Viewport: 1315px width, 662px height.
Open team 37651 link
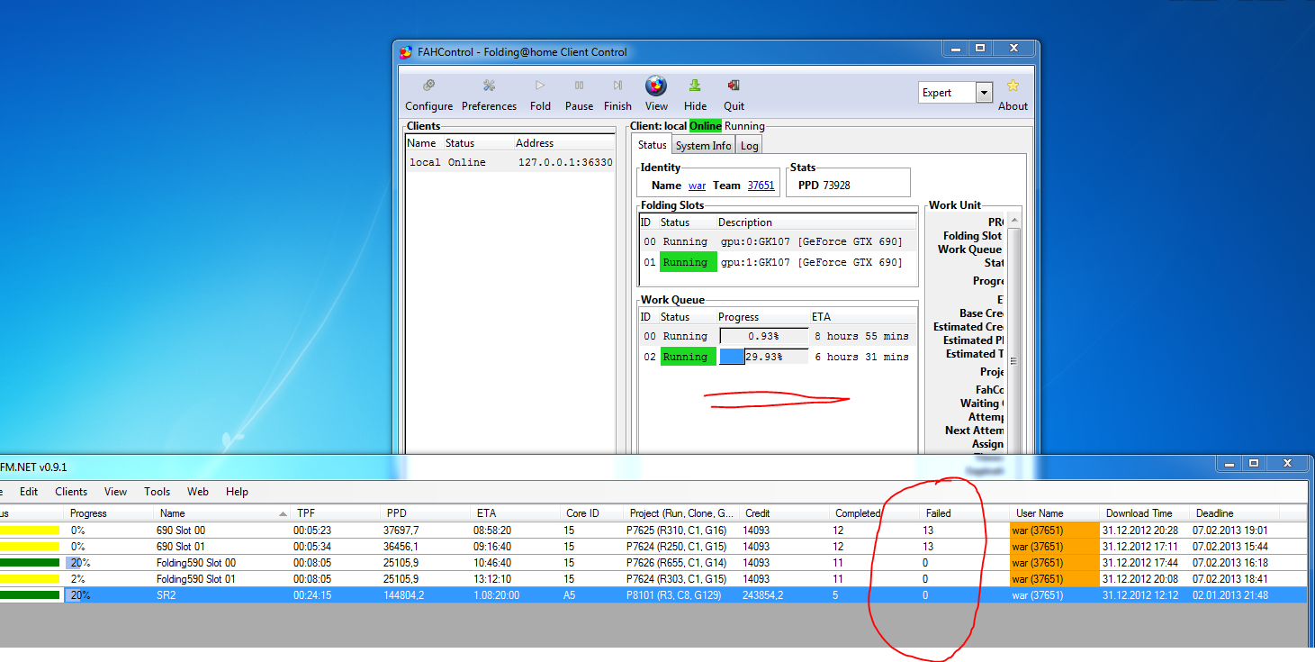pyautogui.click(x=761, y=186)
